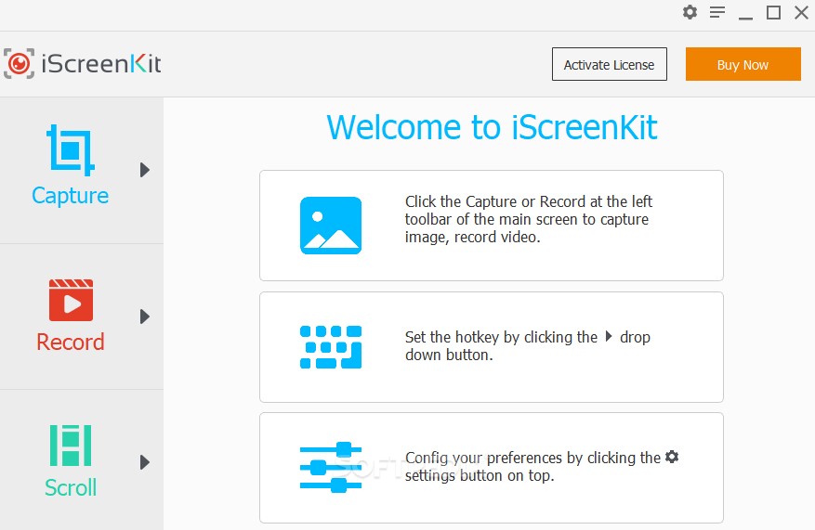The width and height of the screenshot is (815, 530).
Task: Click the Scroll label in sidebar
Action: (x=71, y=488)
